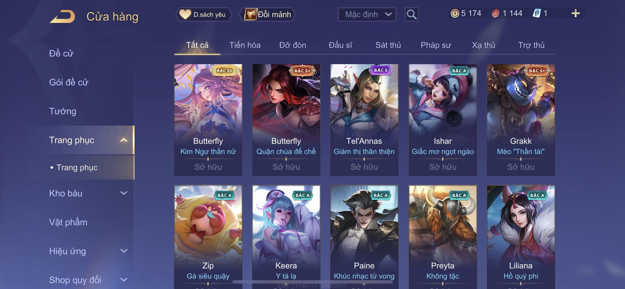The image size is (625, 289).
Task: Click the blue ticket voucher icon
Action: [x=536, y=13]
